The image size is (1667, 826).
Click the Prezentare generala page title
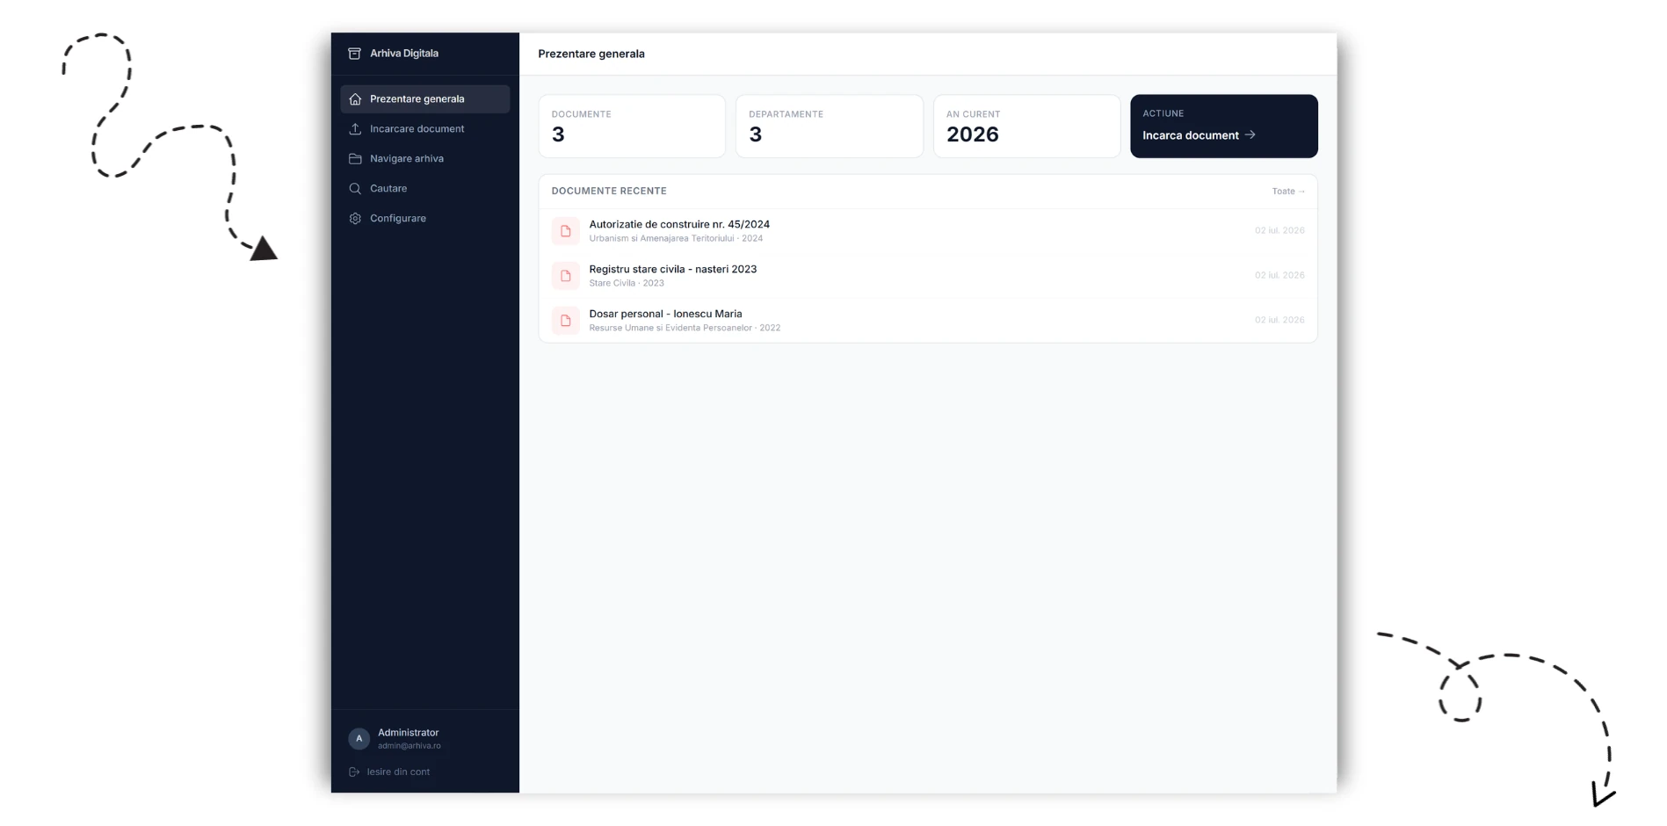pyautogui.click(x=591, y=54)
